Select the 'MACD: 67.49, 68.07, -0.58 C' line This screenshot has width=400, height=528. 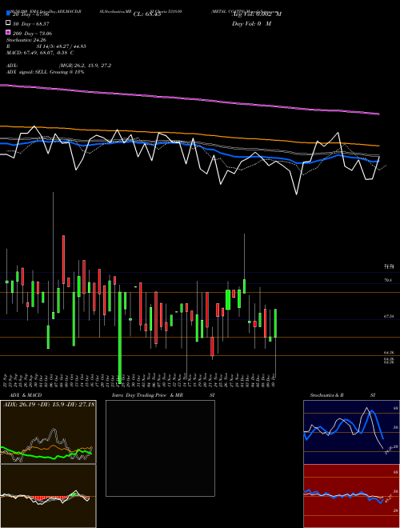40,53
